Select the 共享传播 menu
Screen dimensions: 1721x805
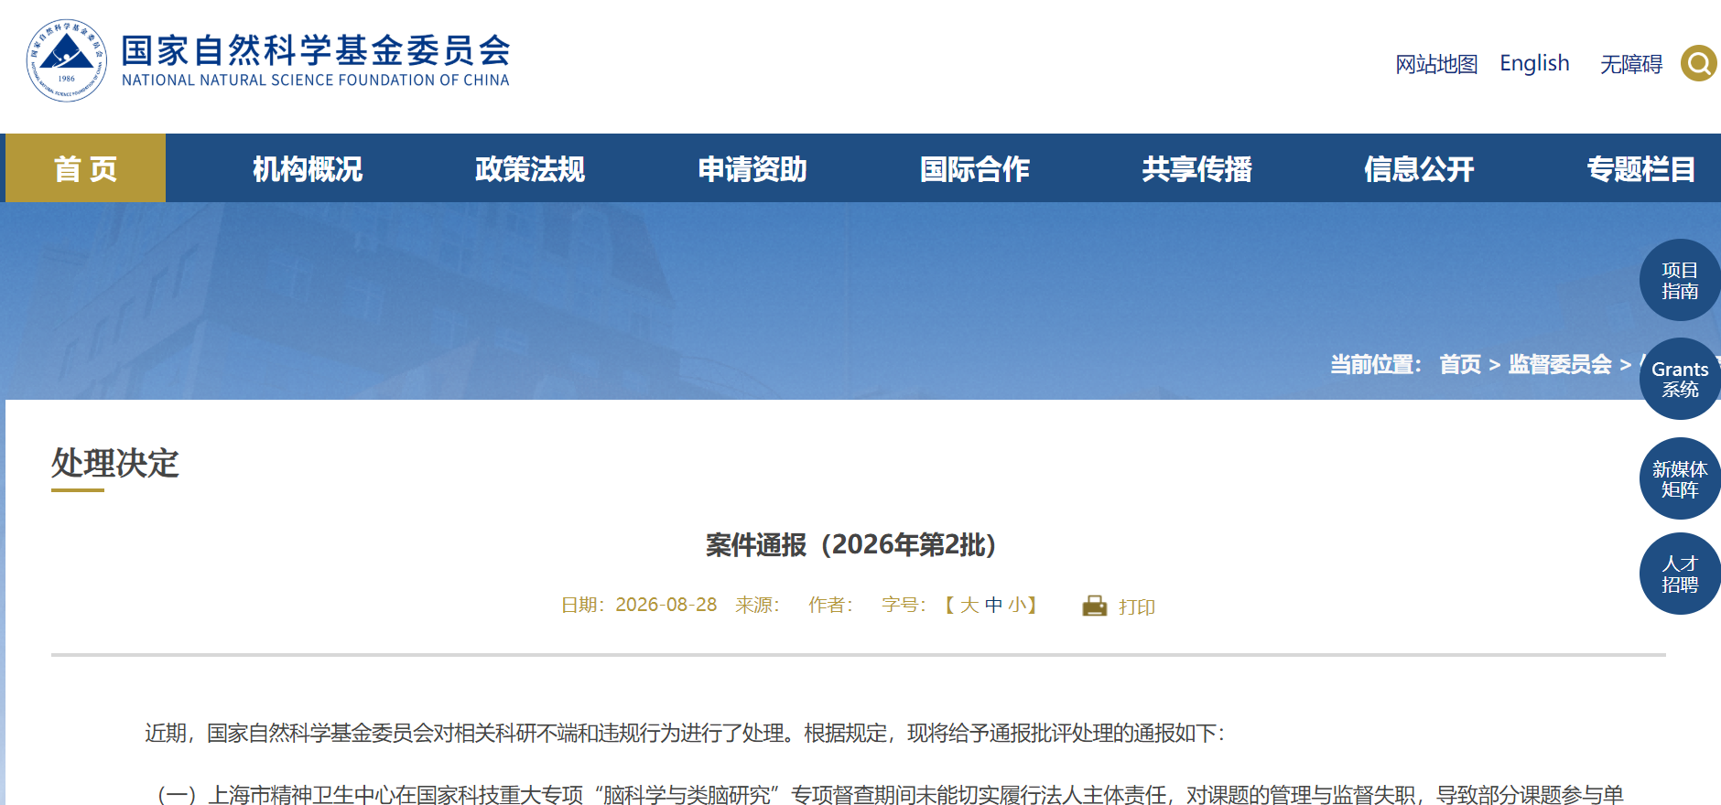1197,168
